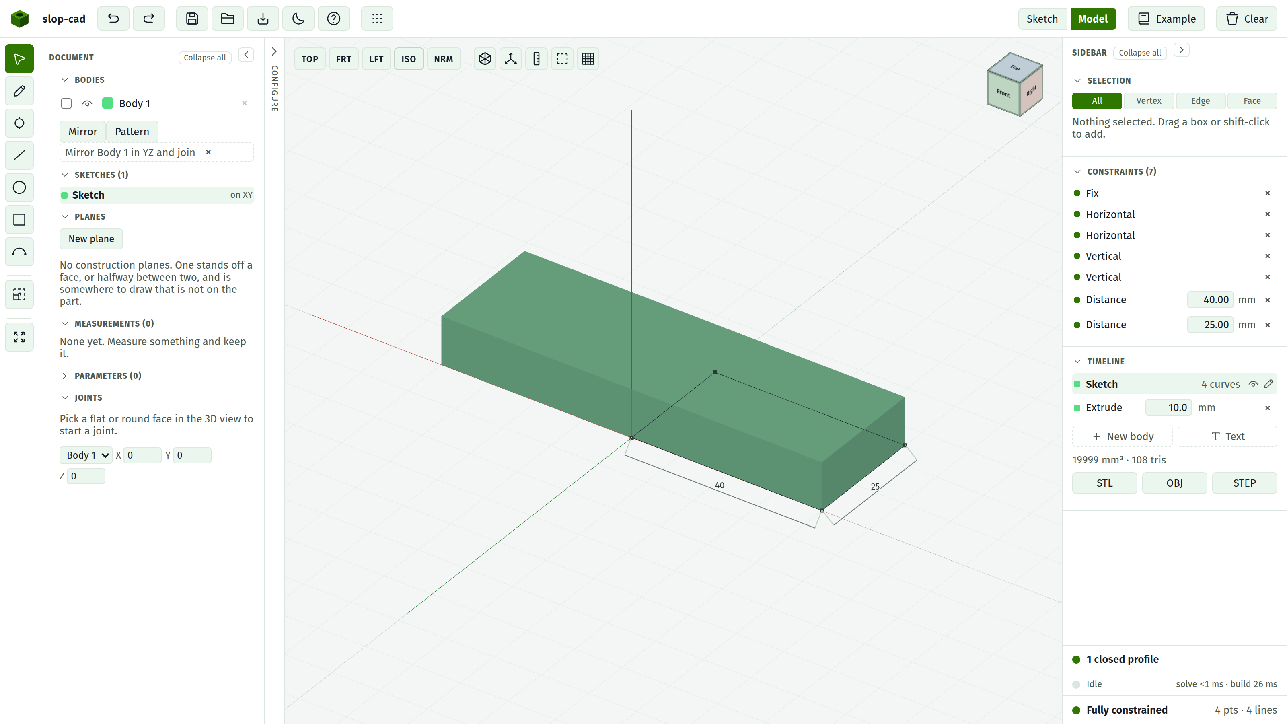Select the circle drawing tool
This screenshot has width=1287, height=724.
point(19,187)
